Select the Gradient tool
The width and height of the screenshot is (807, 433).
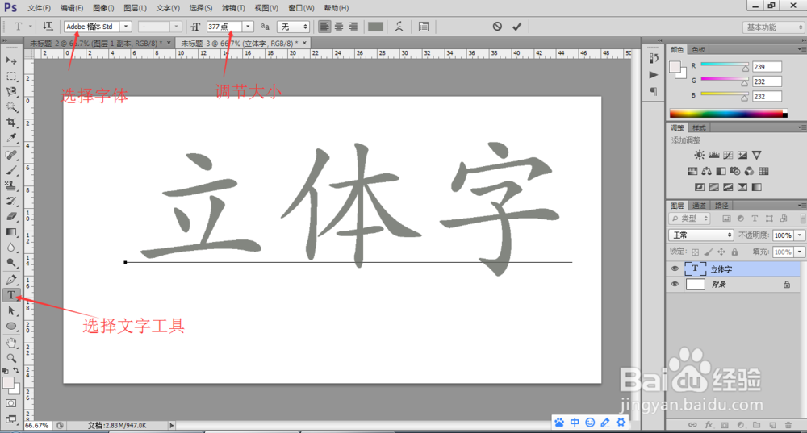click(10, 232)
